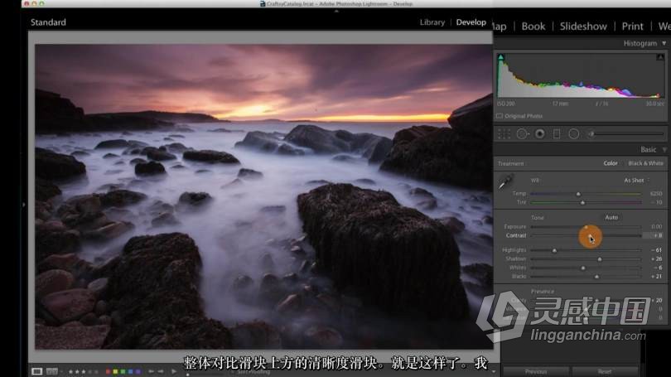Select Black & White treatment

[645, 163]
